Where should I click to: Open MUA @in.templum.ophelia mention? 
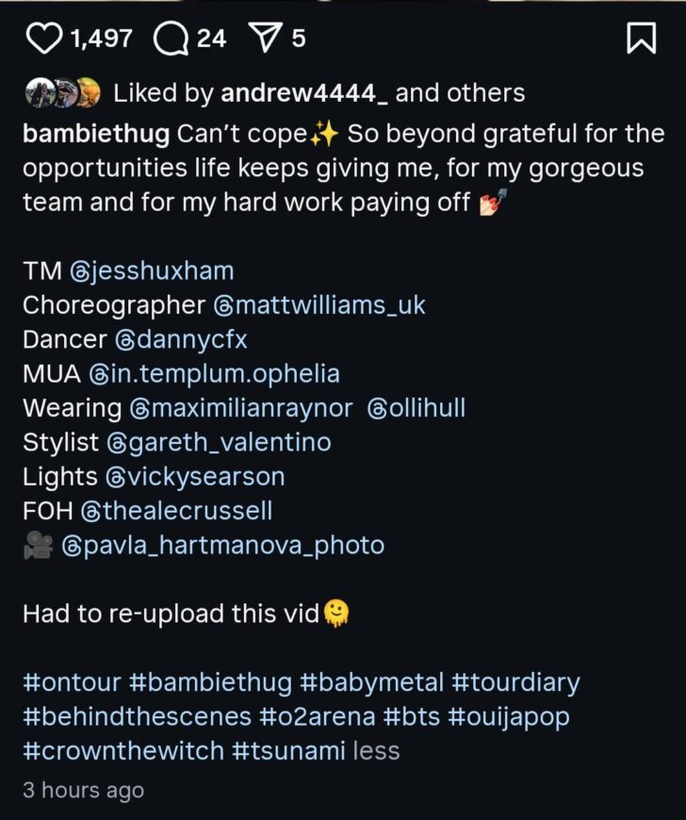[x=214, y=373]
